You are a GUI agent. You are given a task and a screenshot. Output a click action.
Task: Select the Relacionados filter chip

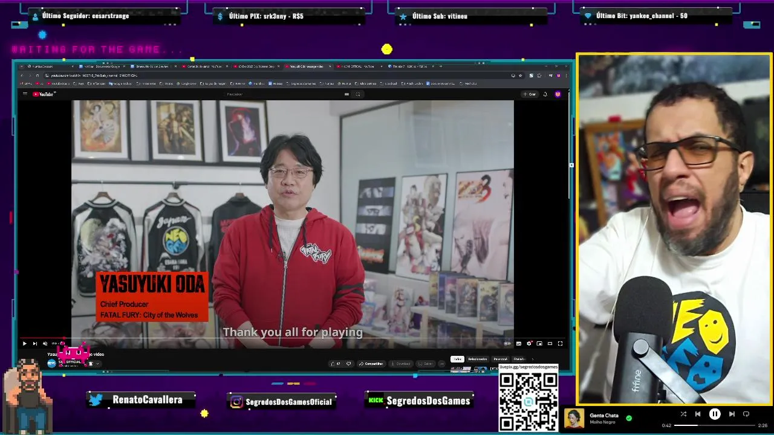[478, 359]
